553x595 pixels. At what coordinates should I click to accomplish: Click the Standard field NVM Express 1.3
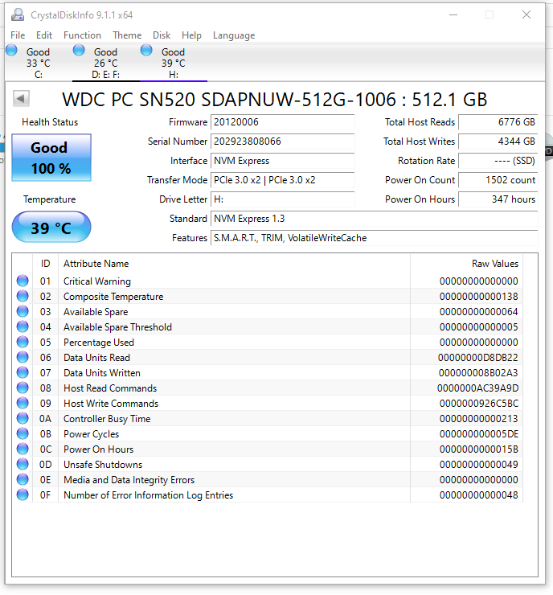[x=375, y=219]
